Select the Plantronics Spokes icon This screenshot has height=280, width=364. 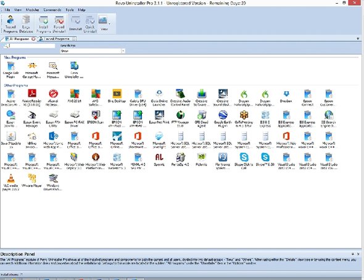pos(223,161)
